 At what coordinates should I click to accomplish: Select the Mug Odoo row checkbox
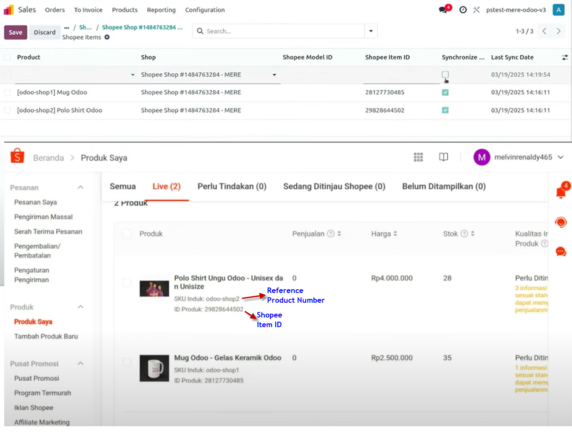coord(7,92)
